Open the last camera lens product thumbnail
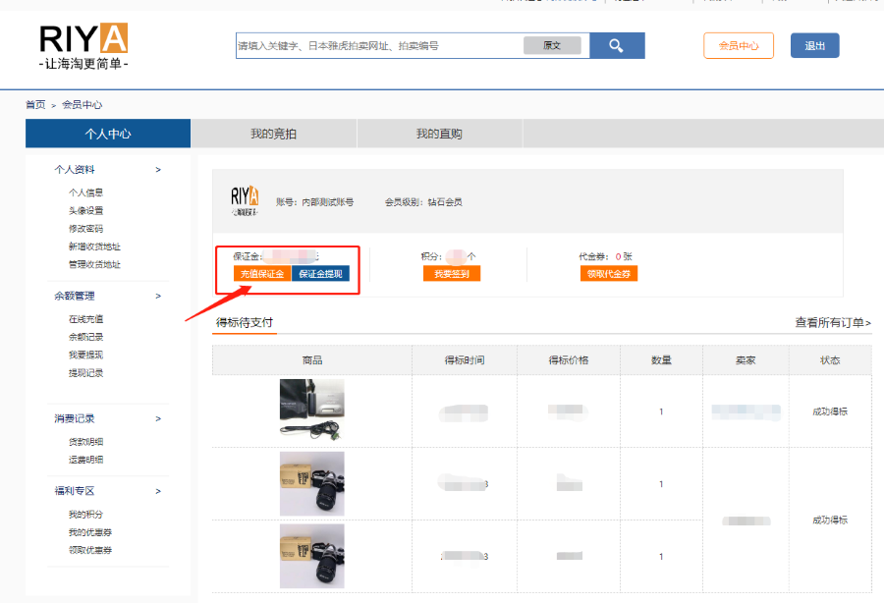The image size is (884, 603). pyautogui.click(x=312, y=556)
